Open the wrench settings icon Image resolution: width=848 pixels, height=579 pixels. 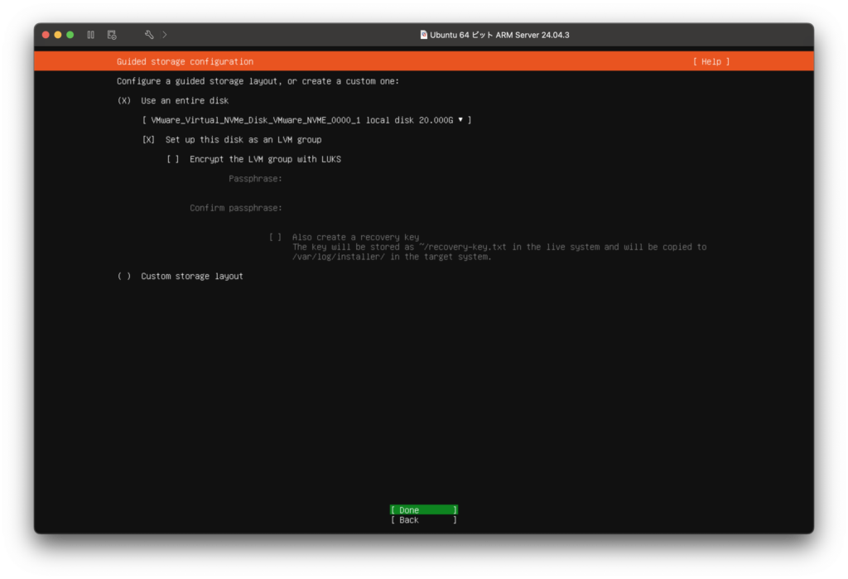[x=149, y=35]
